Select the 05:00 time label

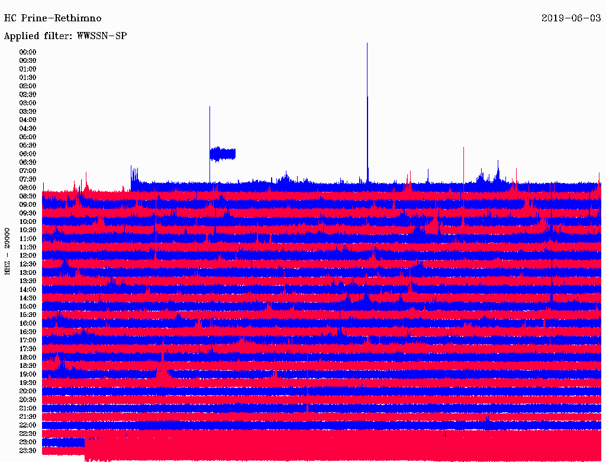pyautogui.click(x=27, y=137)
